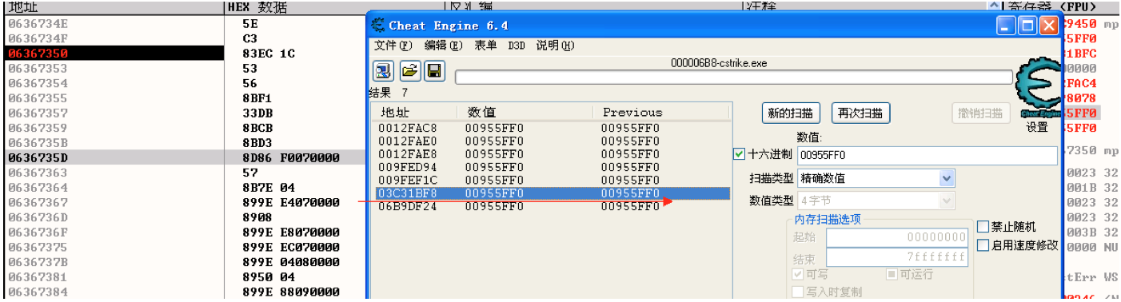Image resolution: width=1121 pixels, height=302 pixels.
Task: Open the 说明(H) menu
Action: (555, 46)
